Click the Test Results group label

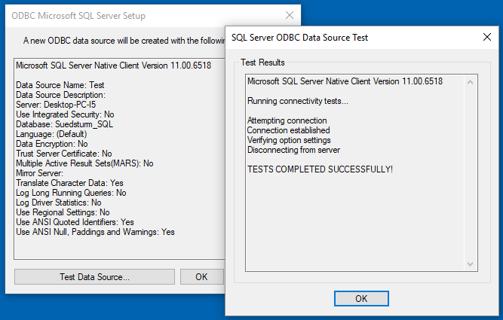tap(262, 62)
